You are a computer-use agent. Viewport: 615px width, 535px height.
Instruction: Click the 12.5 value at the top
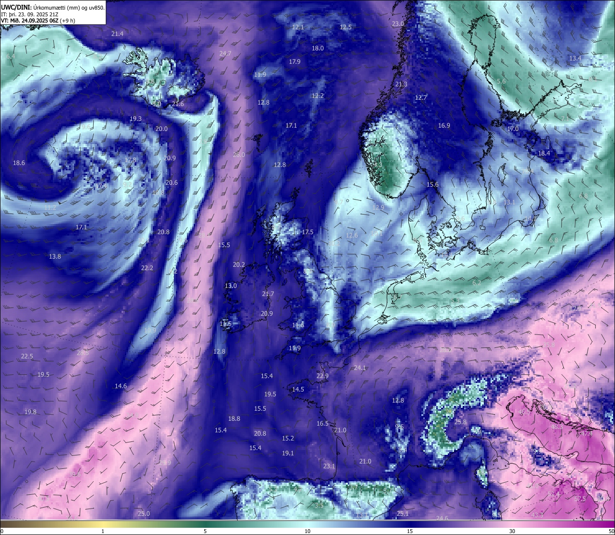click(345, 27)
